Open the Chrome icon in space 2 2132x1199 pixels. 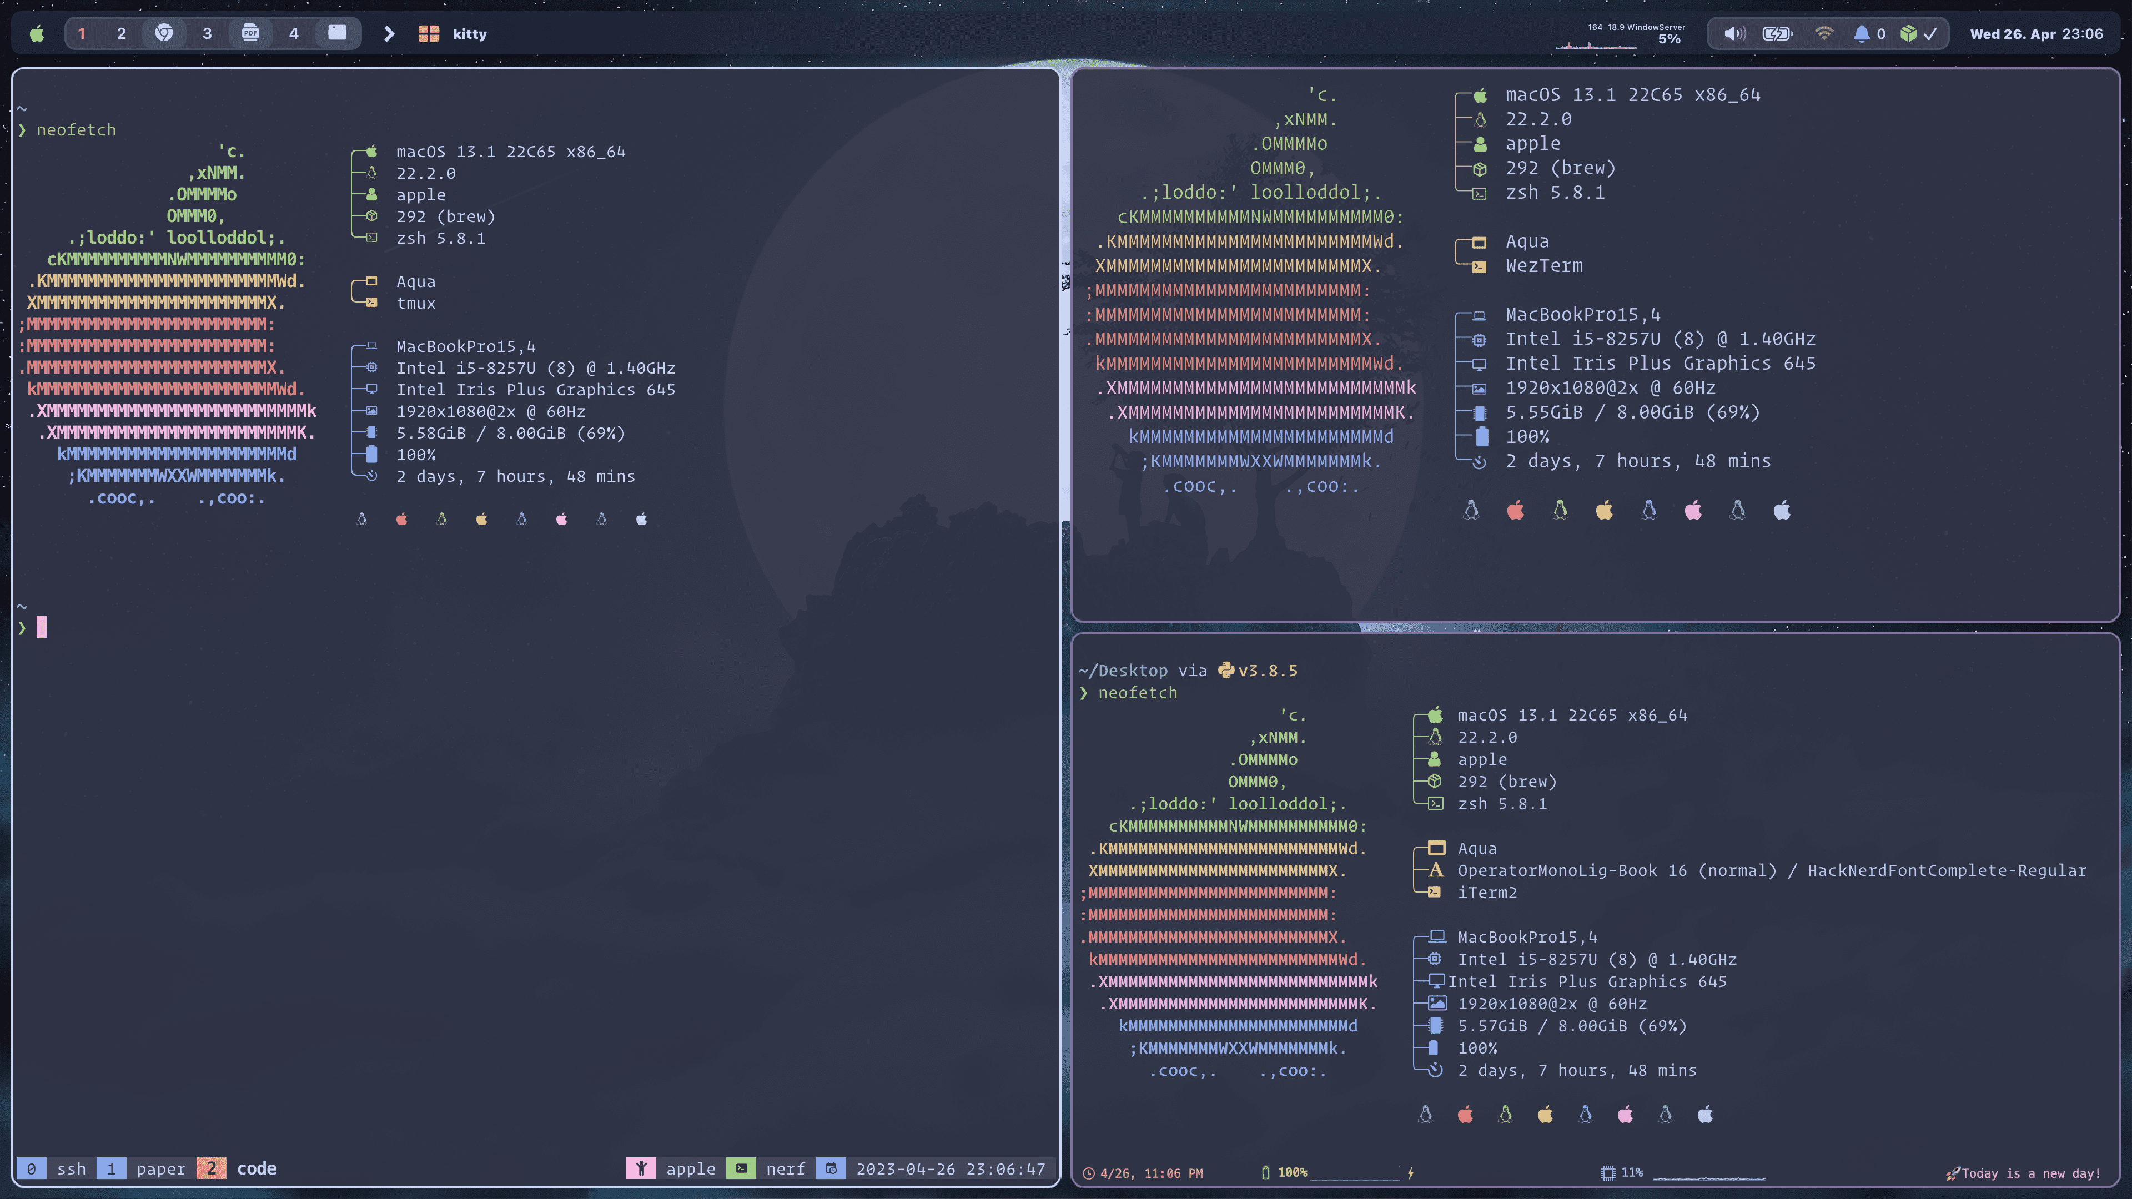pos(164,34)
